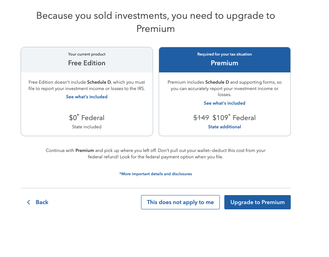
Task: Click the back chevron arrow icon
Action: (x=29, y=202)
